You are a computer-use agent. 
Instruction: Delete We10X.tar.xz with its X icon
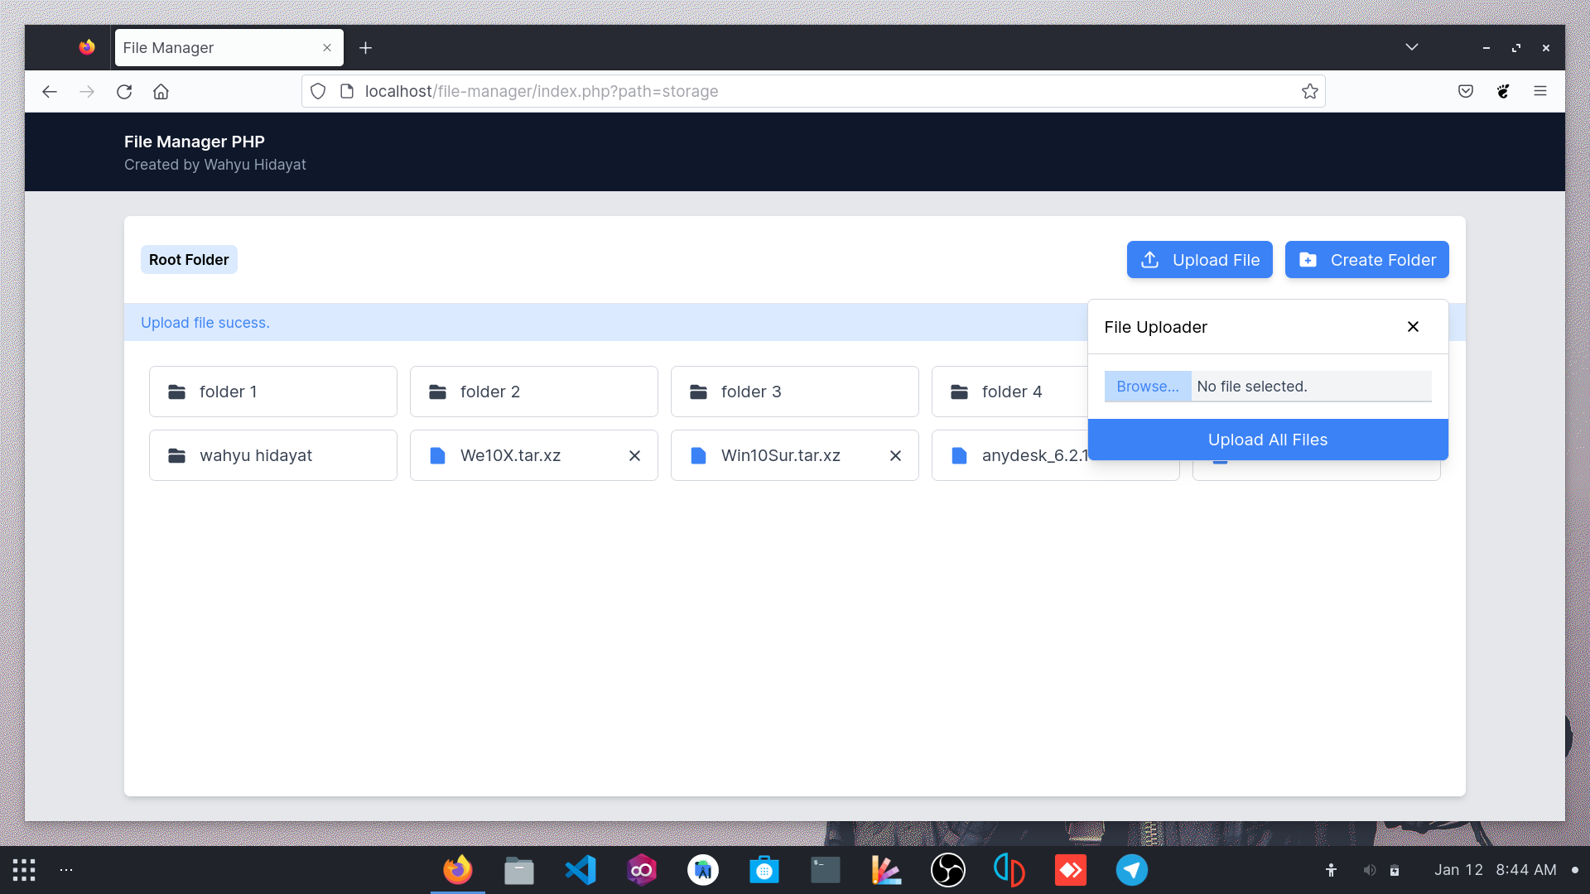tap(634, 456)
